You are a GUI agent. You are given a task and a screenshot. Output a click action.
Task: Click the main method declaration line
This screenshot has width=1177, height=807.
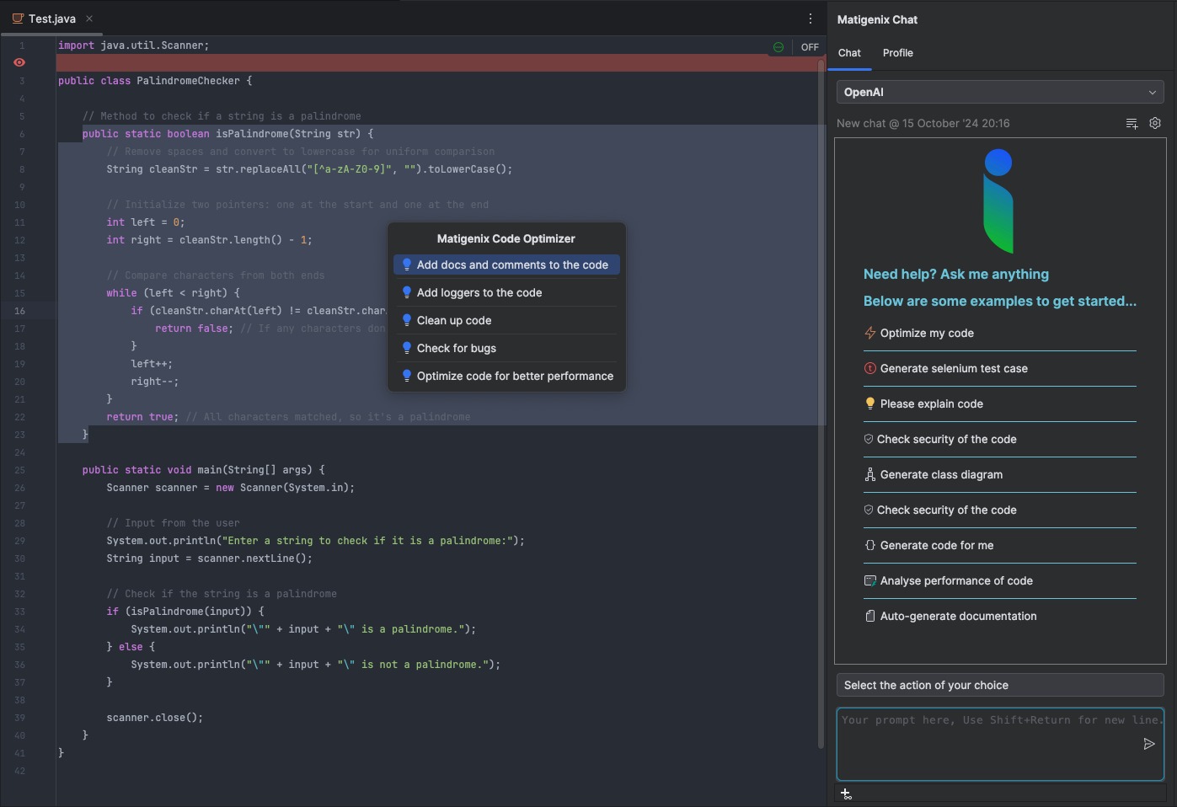203,470
